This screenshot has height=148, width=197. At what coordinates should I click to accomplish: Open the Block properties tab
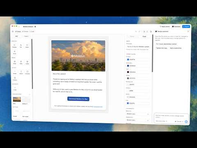click(x=132, y=37)
